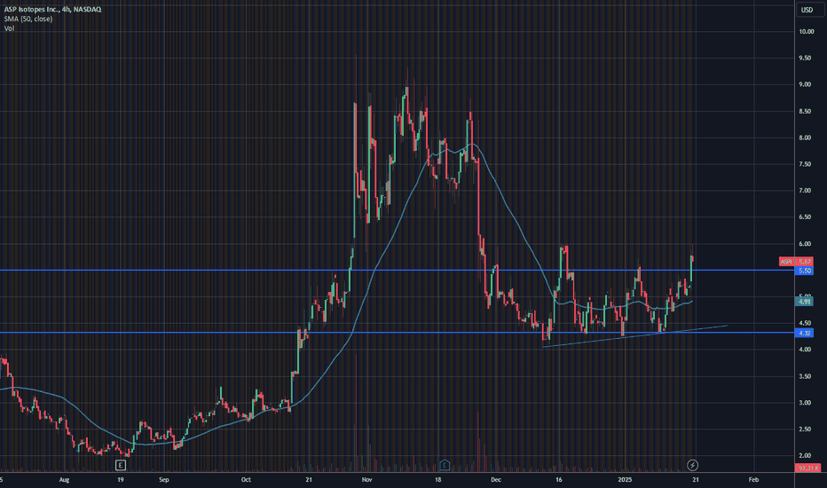The width and height of the screenshot is (827, 488).
Task: Click the Dec date axis label
Action: click(496, 479)
